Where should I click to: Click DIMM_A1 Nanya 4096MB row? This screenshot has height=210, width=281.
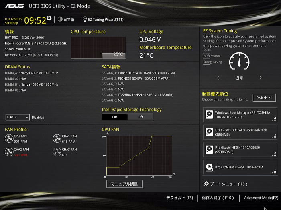point(31,73)
